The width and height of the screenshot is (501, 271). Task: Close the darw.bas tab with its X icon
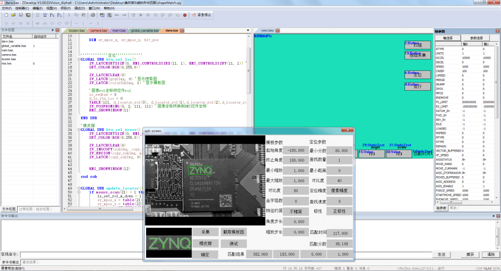(x=181, y=31)
